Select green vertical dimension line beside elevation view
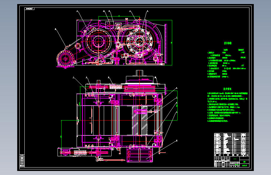 172,43
